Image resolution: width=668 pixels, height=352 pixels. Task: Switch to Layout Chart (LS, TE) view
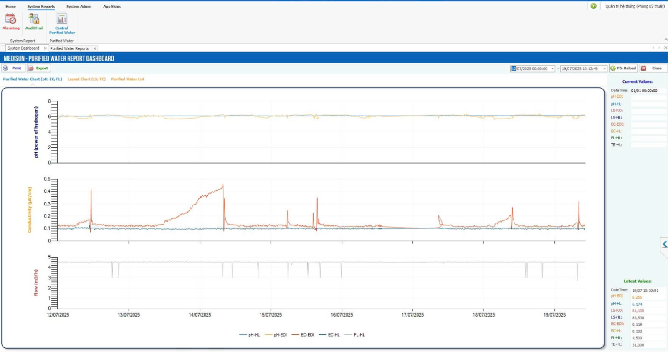pyautogui.click(x=86, y=79)
